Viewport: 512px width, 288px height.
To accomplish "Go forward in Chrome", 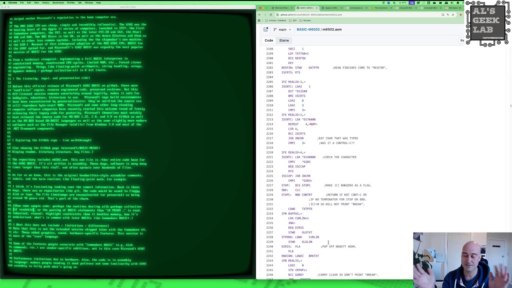I will pyautogui.click(x=265, y=15).
